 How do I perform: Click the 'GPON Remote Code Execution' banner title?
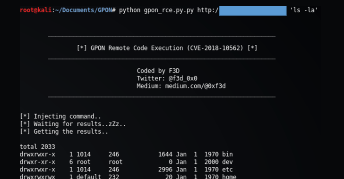(x=137, y=48)
